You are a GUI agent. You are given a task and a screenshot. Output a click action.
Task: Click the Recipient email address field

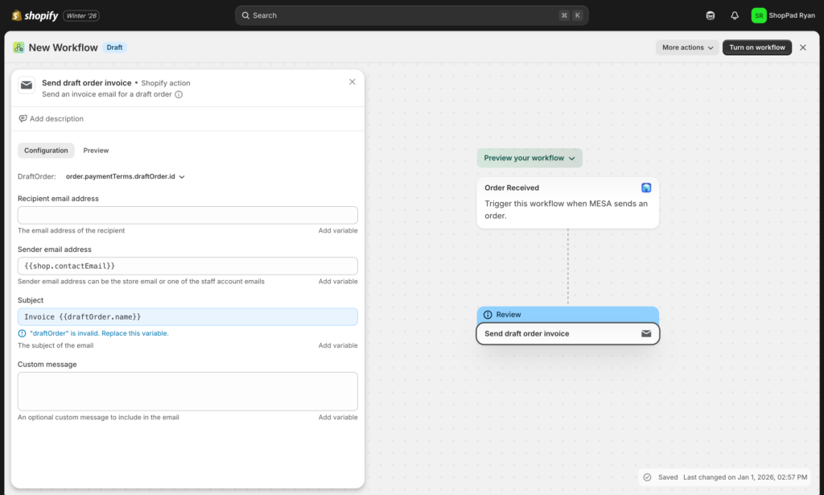click(187, 215)
